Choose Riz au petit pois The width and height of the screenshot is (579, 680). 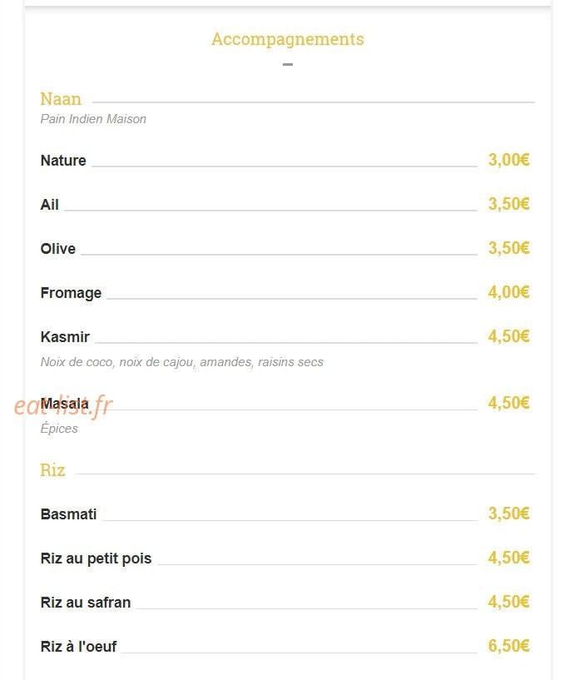pos(96,558)
